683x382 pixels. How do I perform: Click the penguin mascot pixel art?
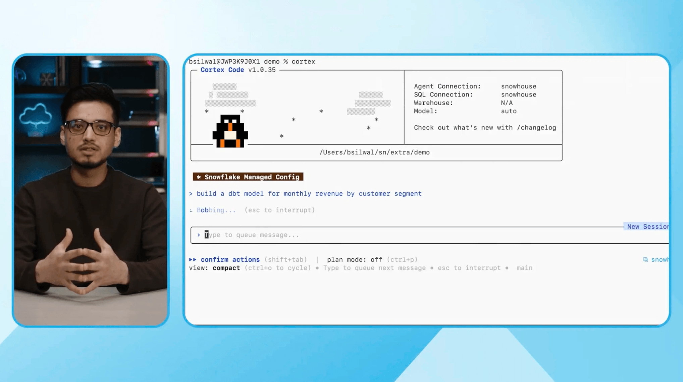click(x=230, y=131)
